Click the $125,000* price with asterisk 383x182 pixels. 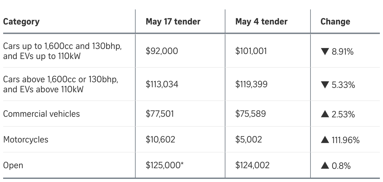165,165
